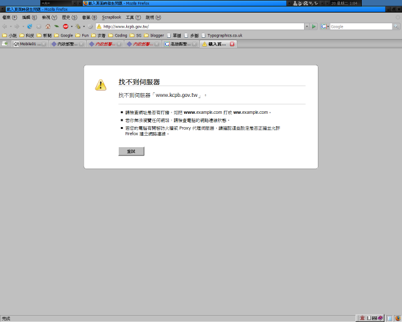Open the Back history dropdown arrow

click(x=11, y=26)
